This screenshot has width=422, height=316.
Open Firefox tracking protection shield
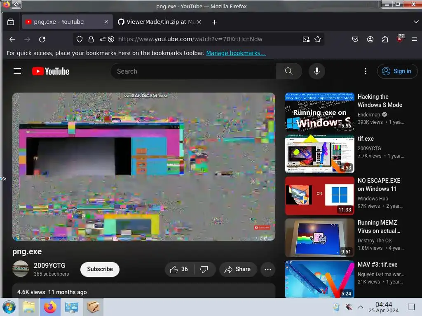80,39
